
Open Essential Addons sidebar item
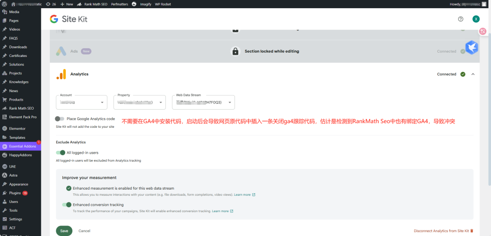(20, 146)
